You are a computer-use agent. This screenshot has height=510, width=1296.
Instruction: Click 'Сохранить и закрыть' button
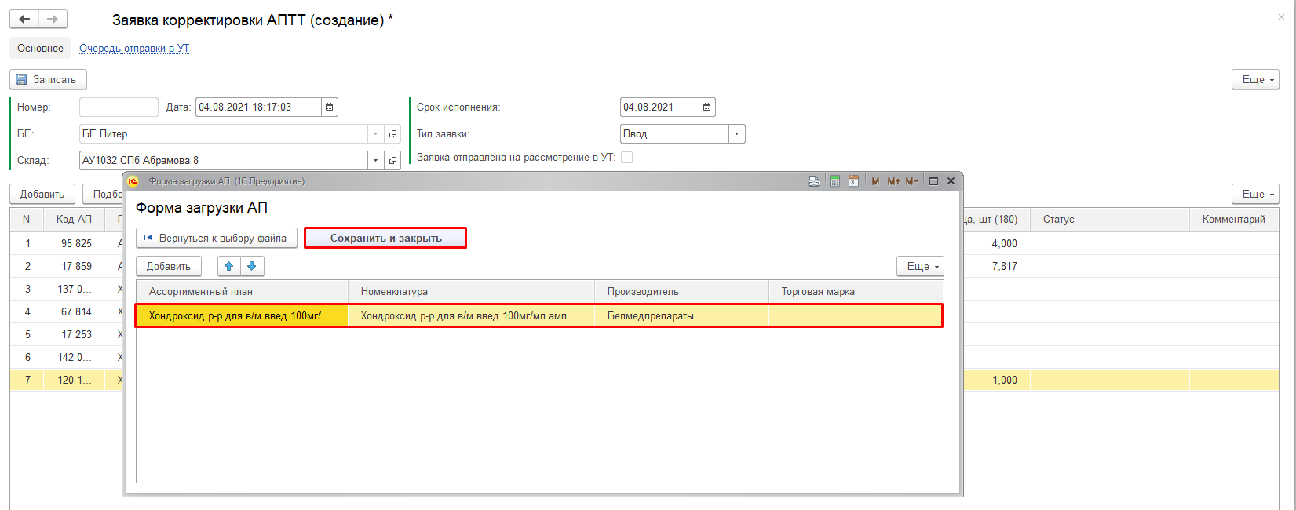[x=385, y=238]
